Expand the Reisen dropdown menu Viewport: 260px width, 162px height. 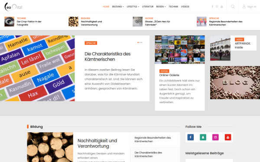pyautogui.click(x=161, y=6)
